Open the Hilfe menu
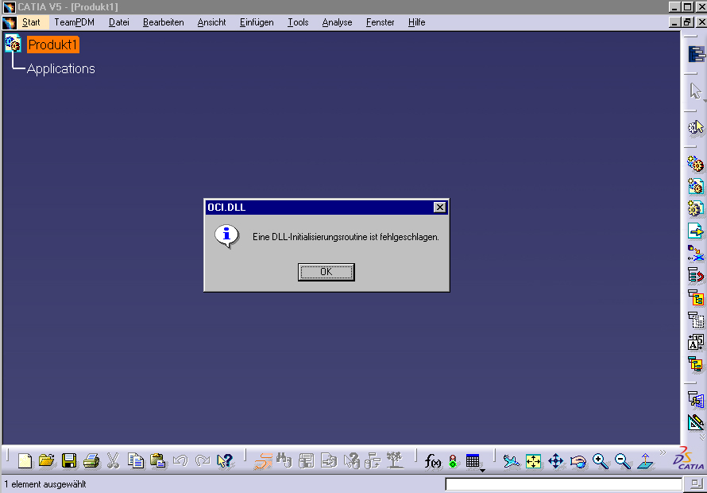The image size is (707, 493). (416, 22)
